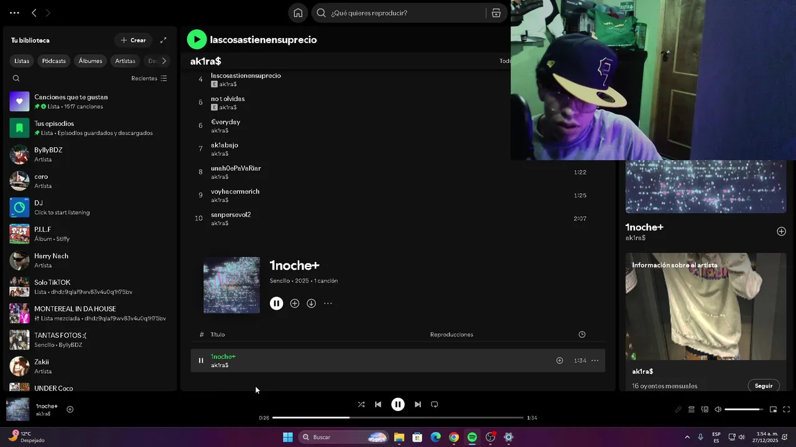The image size is (796, 447).
Task: Skip to the previous track
Action: pos(378,405)
